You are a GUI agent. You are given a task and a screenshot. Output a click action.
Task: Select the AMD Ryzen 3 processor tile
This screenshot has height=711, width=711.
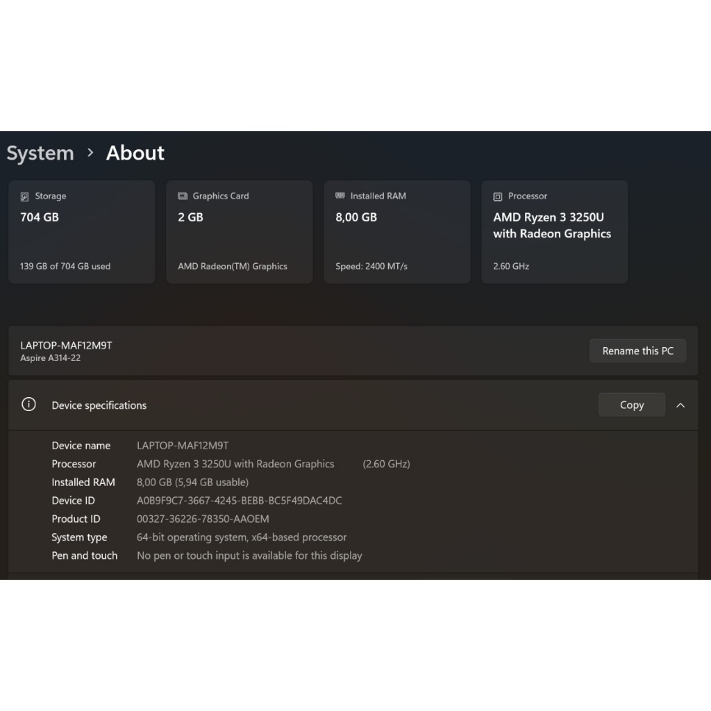[x=554, y=232]
